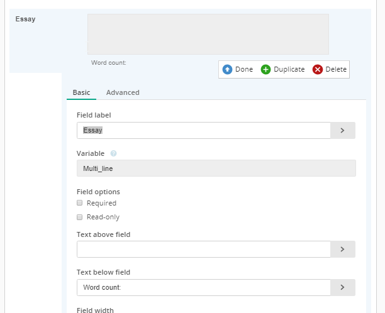385x313 pixels.
Task: Select the Basic tab
Action: pos(81,92)
